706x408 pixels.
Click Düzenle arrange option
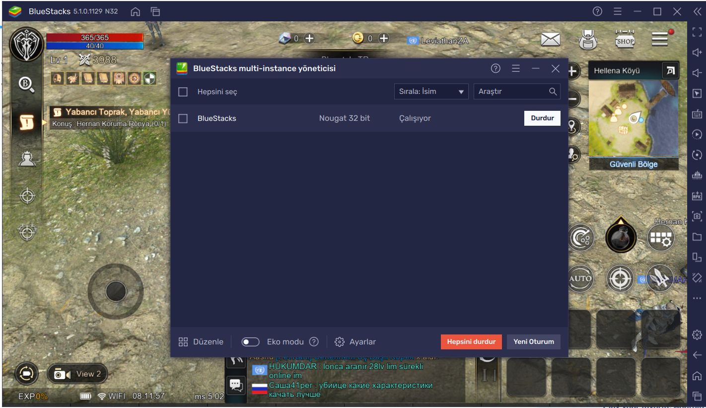tap(201, 342)
